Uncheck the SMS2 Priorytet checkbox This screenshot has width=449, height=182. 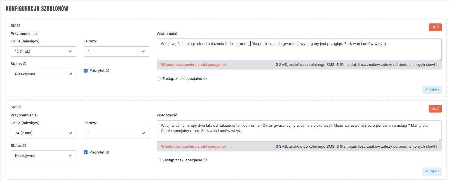coord(86,152)
